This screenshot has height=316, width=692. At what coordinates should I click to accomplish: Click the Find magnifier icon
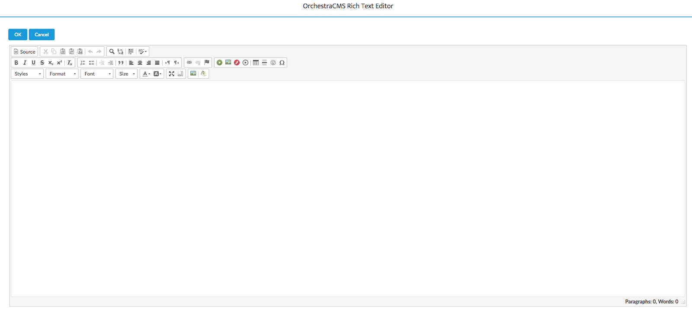point(112,51)
